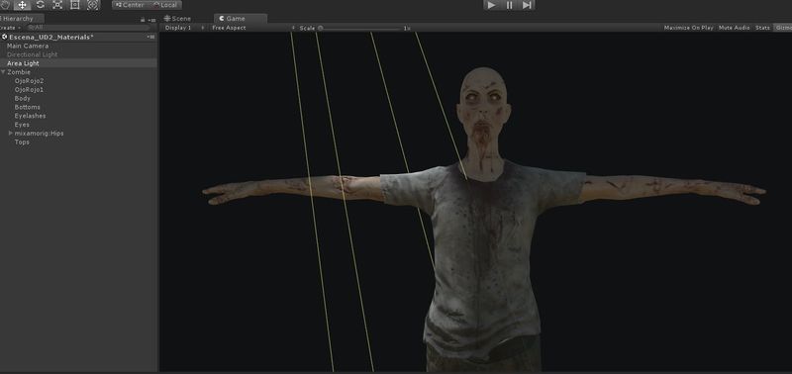Collapse the Zombie object tree
Image resolution: width=792 pixels, height=374 pixels.
pyautogui.click(x=4, y=72)
